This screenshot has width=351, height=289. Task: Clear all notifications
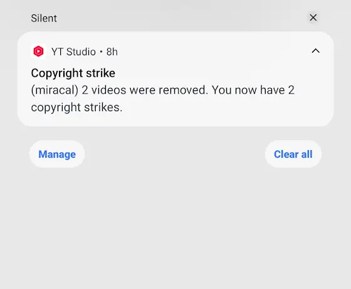(293, 154)
